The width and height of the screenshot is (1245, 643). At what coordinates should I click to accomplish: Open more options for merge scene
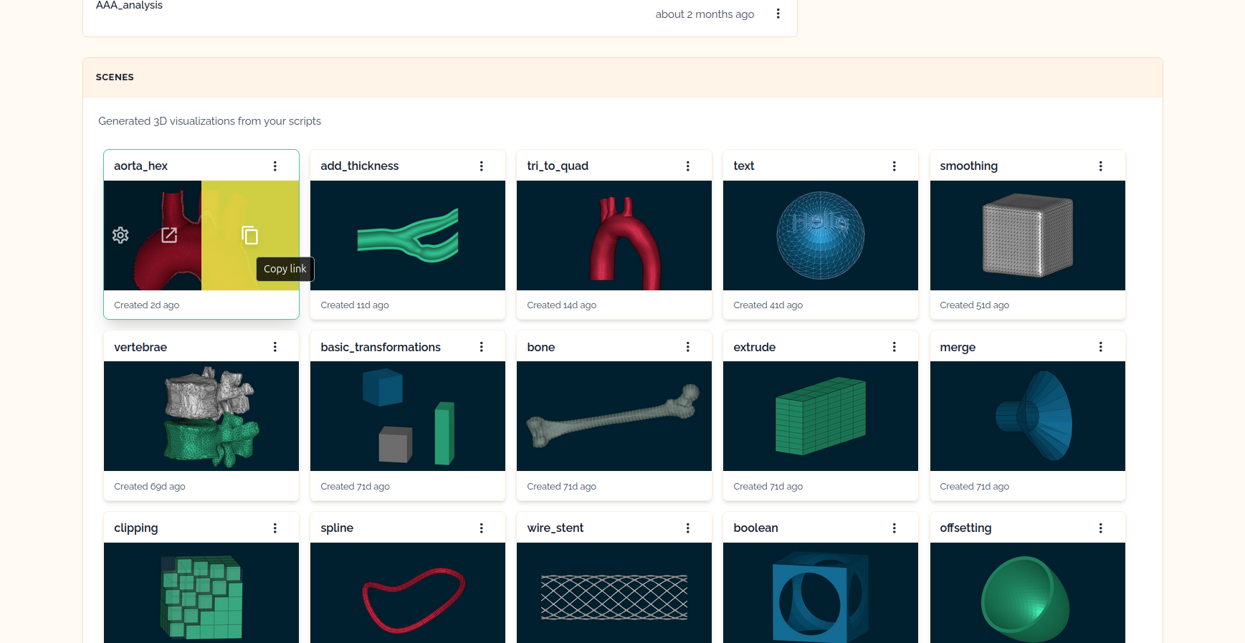[1100, 347]
